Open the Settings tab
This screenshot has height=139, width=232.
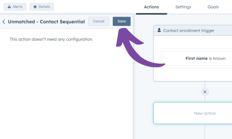[x=183, y=7]
